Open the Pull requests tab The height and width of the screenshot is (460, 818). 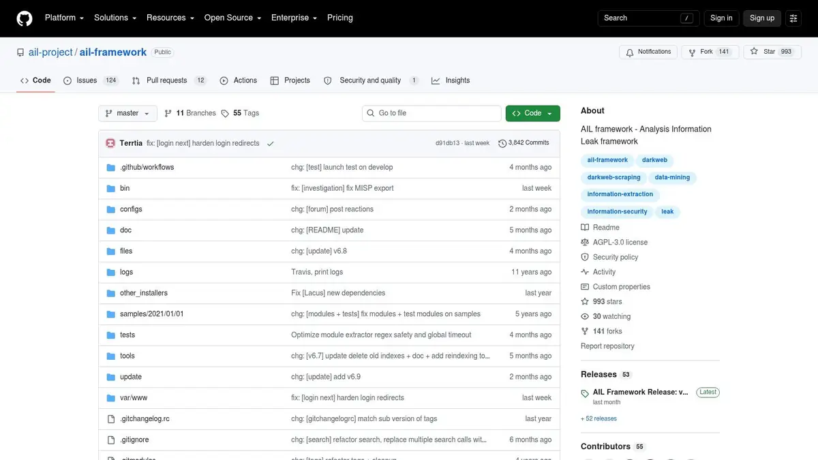point(169,80)
